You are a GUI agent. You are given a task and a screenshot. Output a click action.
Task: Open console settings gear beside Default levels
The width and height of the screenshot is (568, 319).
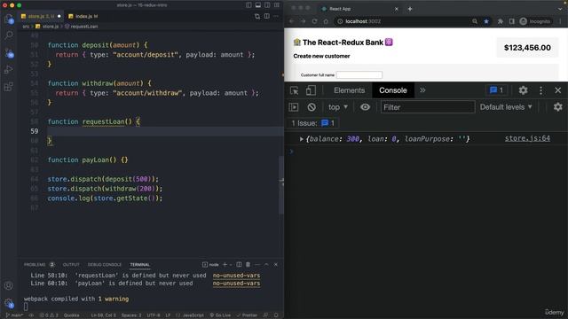click(558, 107)
